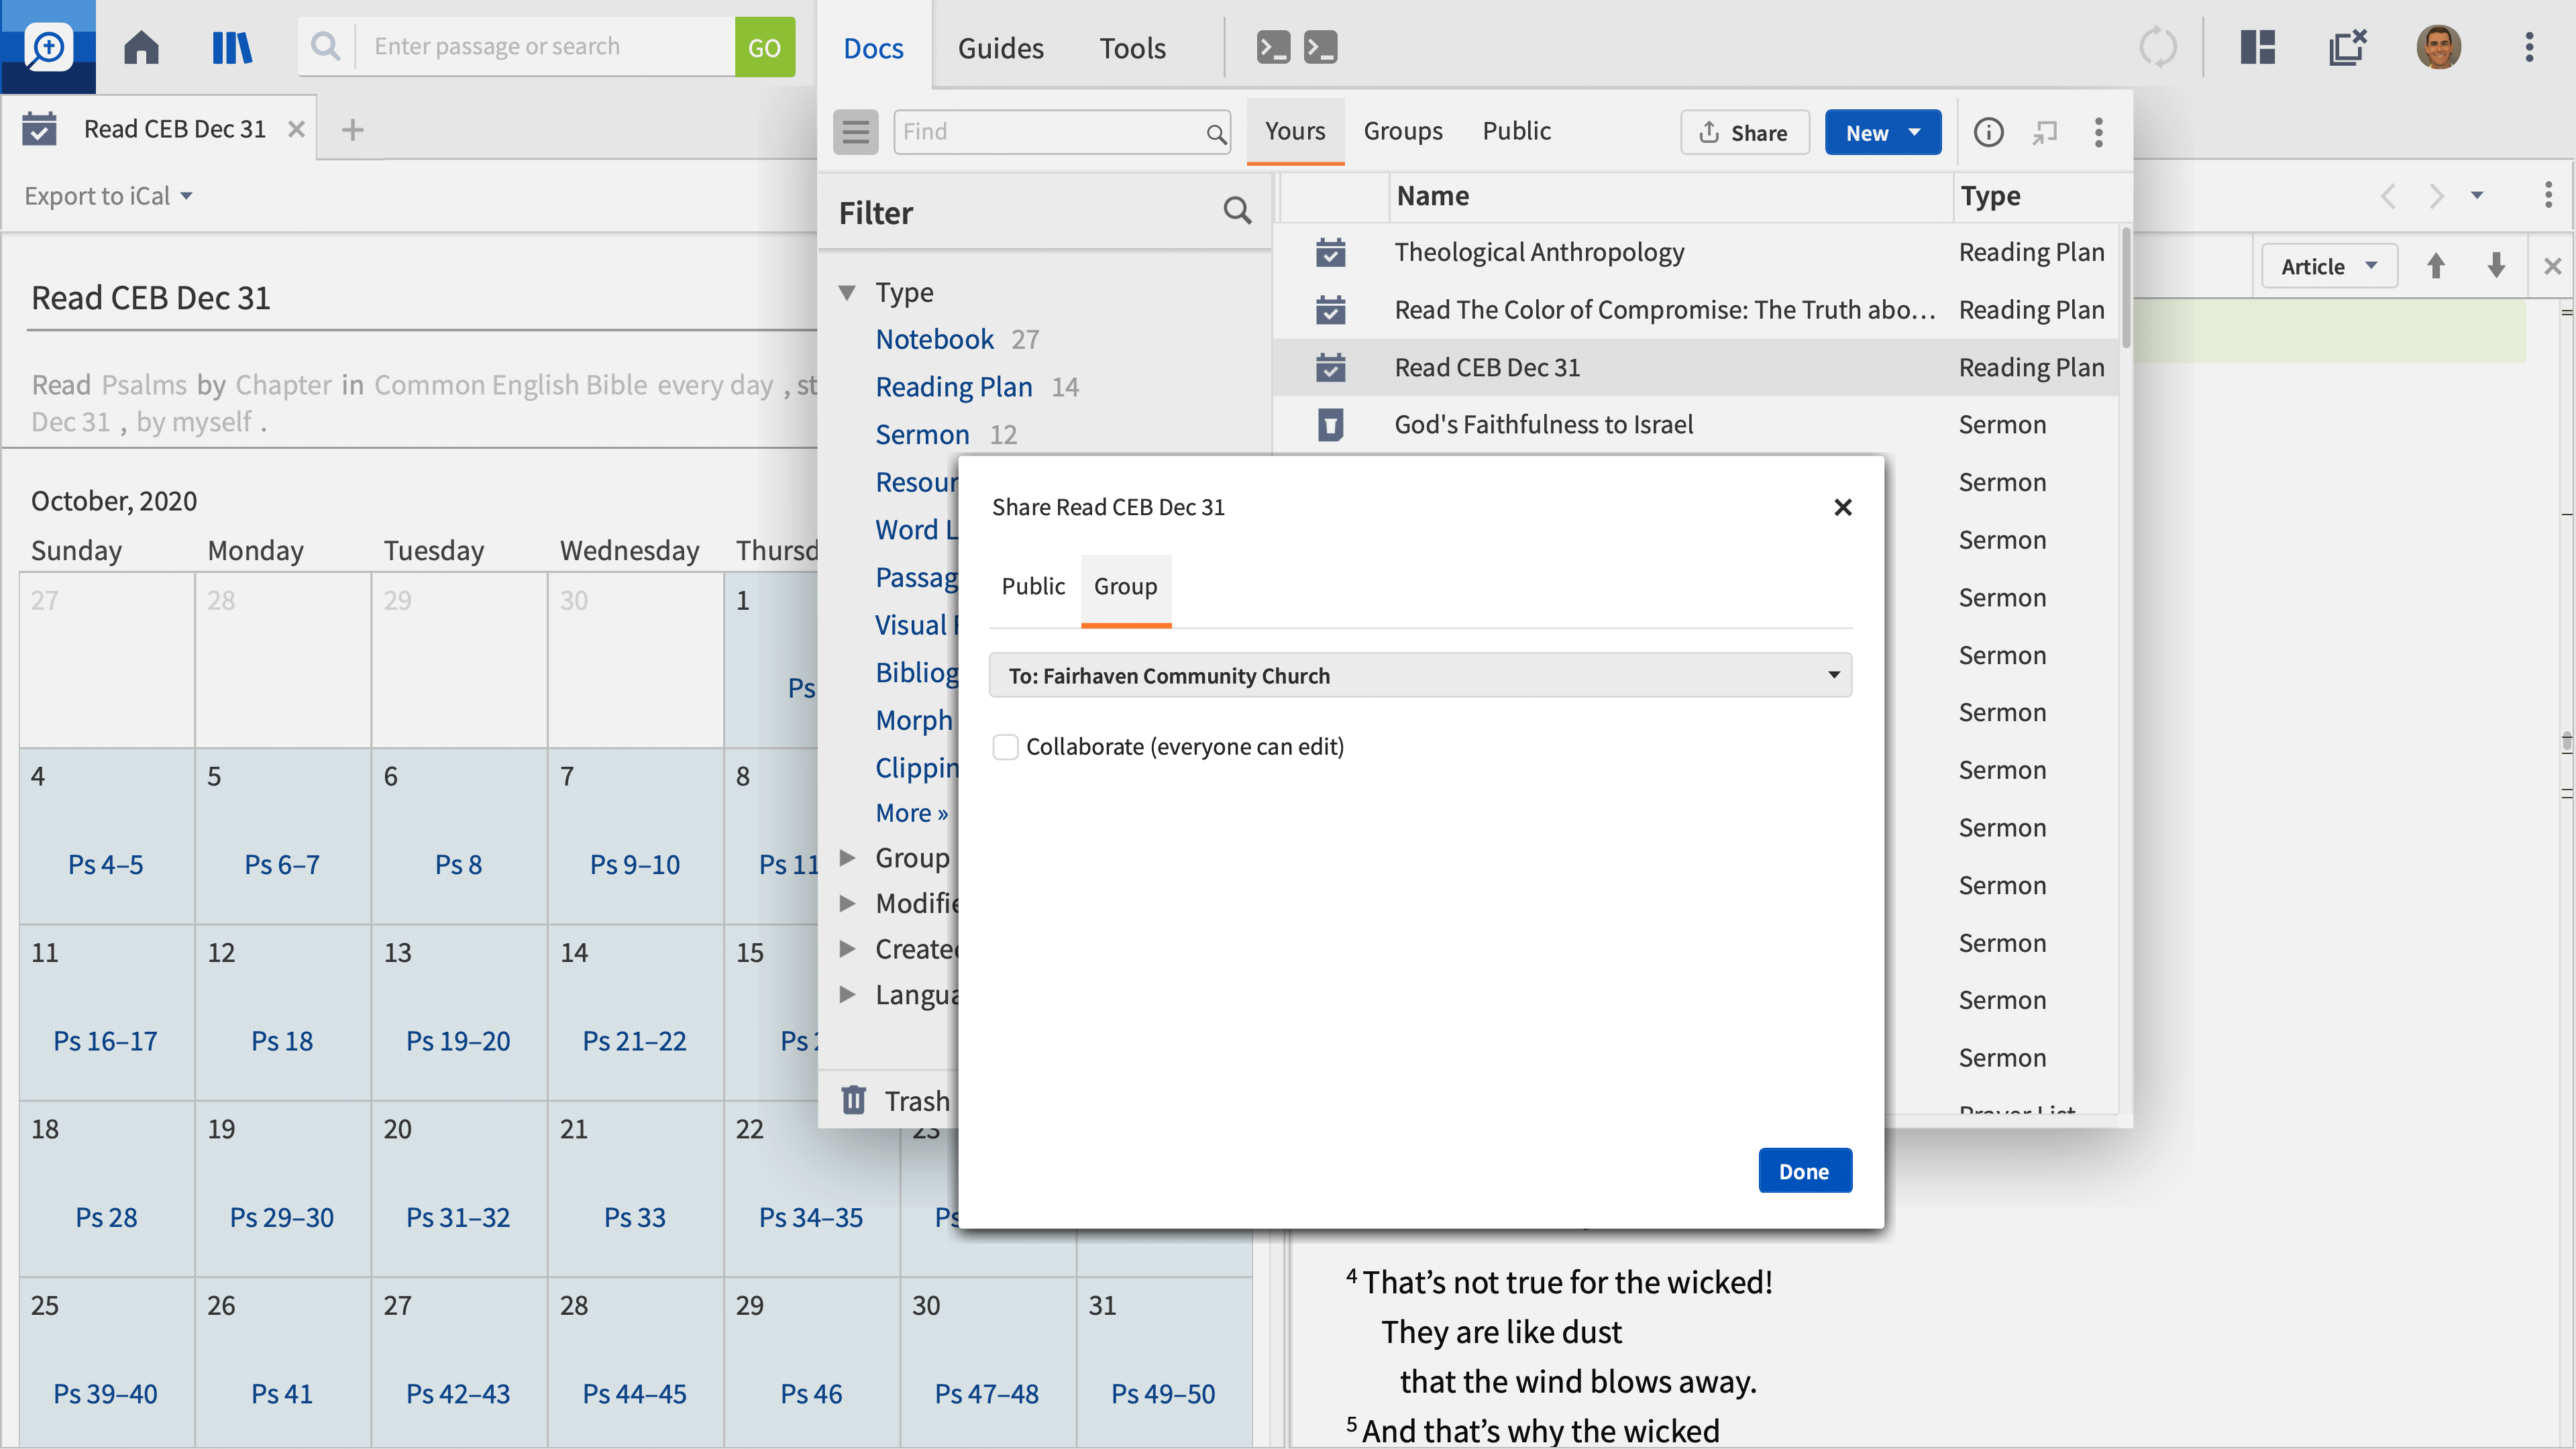Click the reading plan calendar tab icon
This screenshot has width=2576, height=1449.
point(39,129)
